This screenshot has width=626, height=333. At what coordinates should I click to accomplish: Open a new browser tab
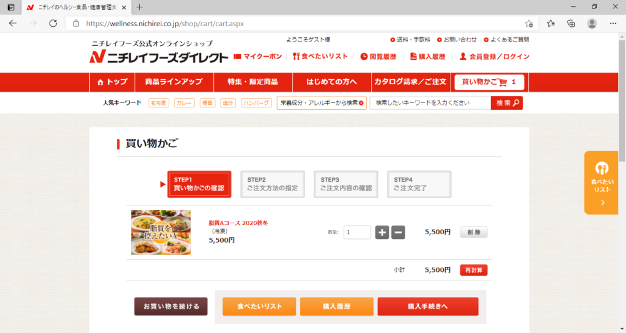[x=139, y=7]
